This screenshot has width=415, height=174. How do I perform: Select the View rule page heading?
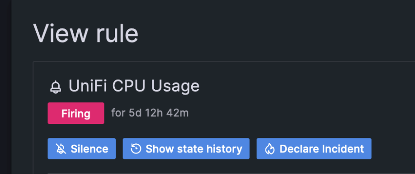pos(86,33)
